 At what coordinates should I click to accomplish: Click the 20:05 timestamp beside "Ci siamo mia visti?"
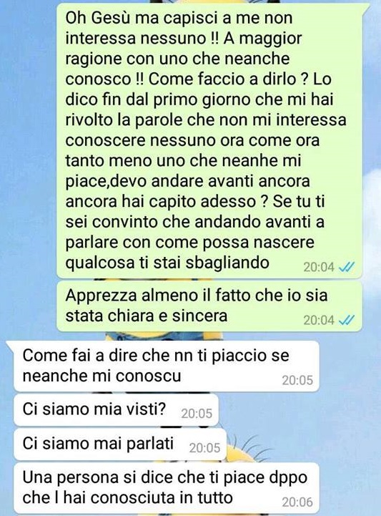pyautogui.click(x=197, y=414)
